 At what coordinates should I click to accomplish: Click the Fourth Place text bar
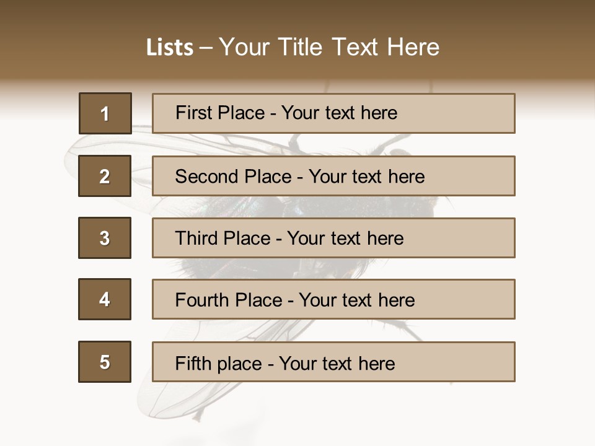point(333,299)
